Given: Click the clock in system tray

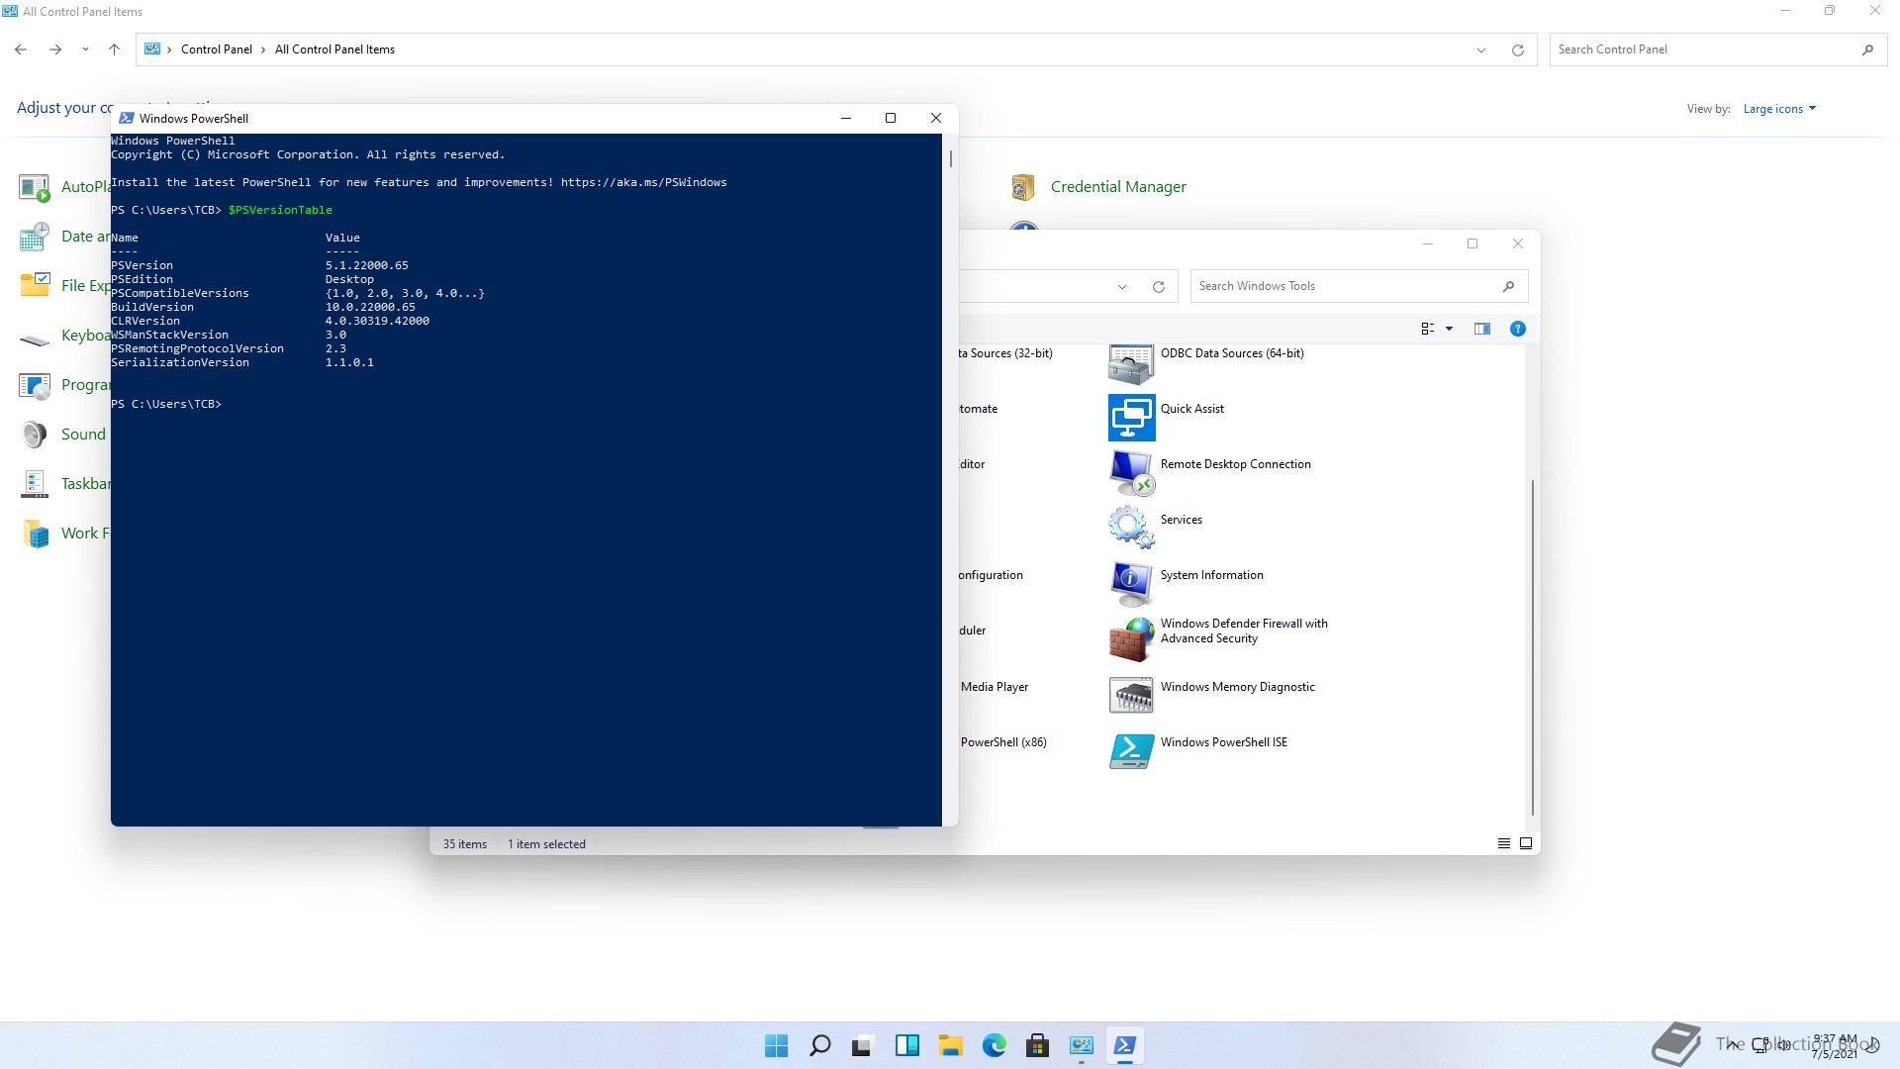Looking at the screenshot, I should coord(1836,1045).
